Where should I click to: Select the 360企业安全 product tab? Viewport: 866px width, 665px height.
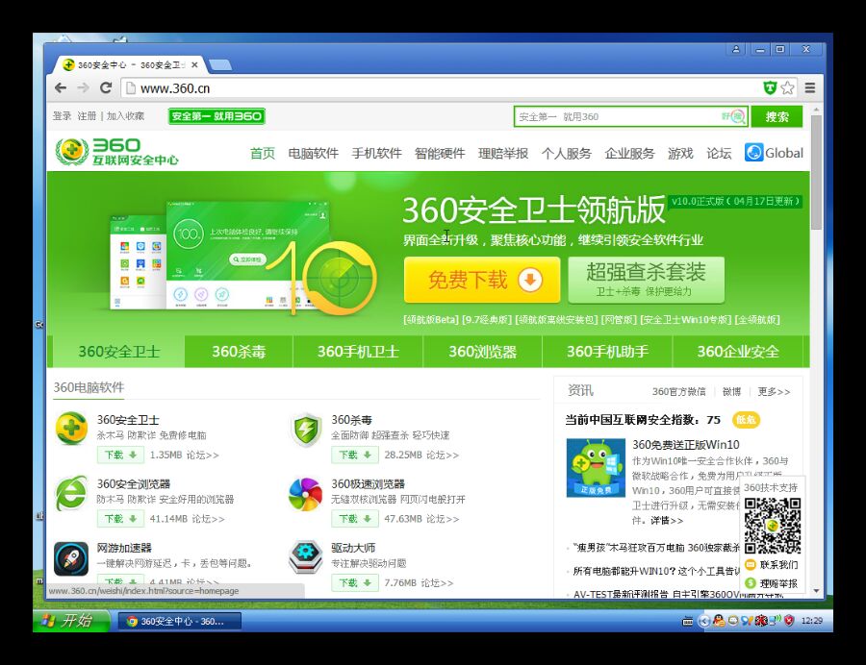pyautogui.click(x=738, y=352)
